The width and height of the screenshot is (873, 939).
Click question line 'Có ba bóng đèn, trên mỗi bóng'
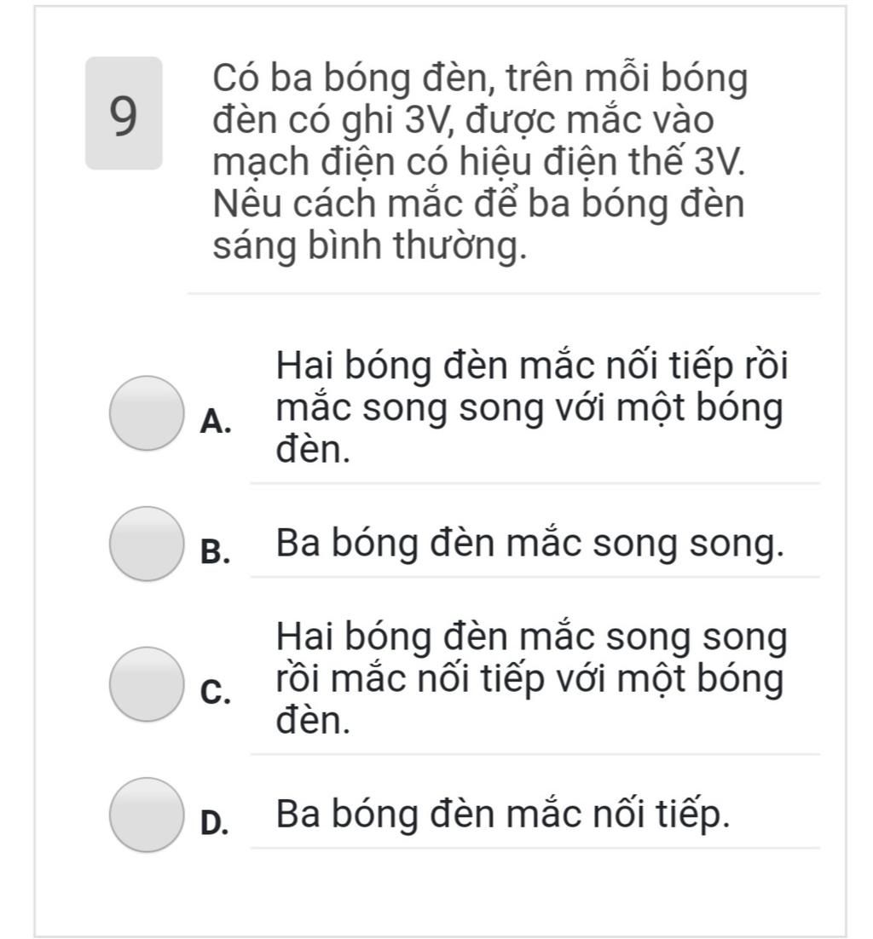click(481, 78)
